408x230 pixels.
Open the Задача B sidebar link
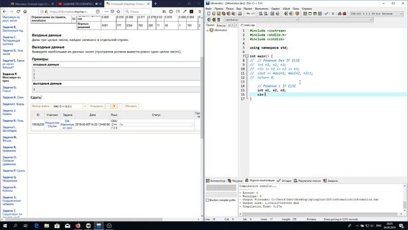(13, 29)
